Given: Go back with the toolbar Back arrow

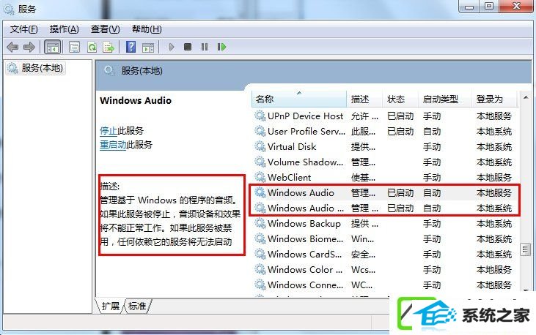Looking at the screenshot, I should 12,47.
